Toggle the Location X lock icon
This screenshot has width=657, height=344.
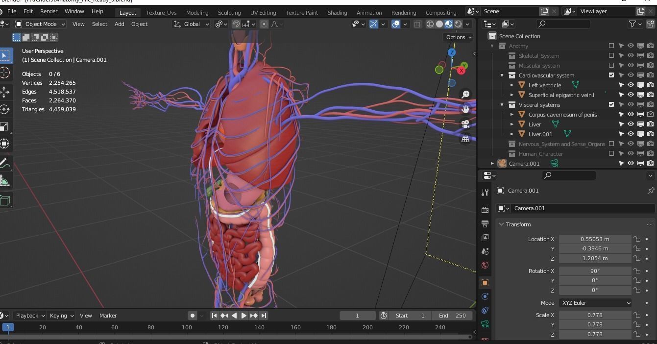tap(637, 239)
